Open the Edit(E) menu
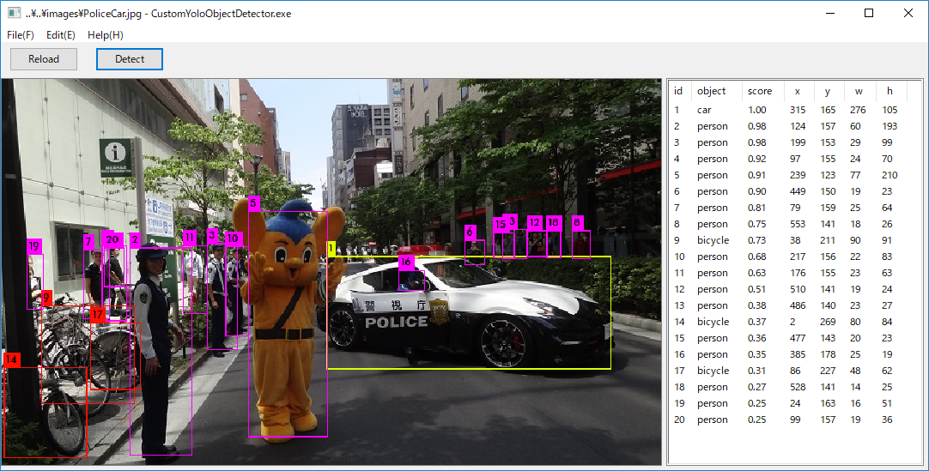This screenshot has height=471, width=929. point(61,35)
